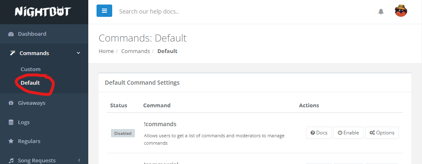Select the Default commands submenu item
The image size is (422, 164).
point(30,83)
